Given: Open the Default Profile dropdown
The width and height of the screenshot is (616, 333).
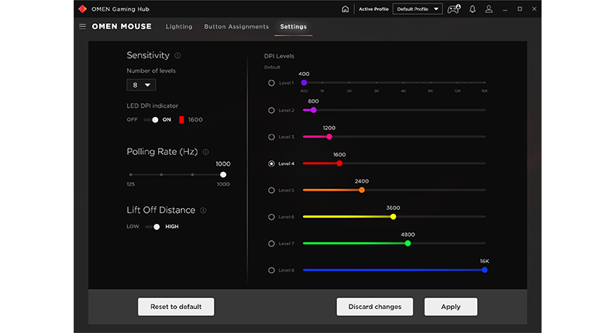Looking at the screenshot, I should (x=418, y=9).
